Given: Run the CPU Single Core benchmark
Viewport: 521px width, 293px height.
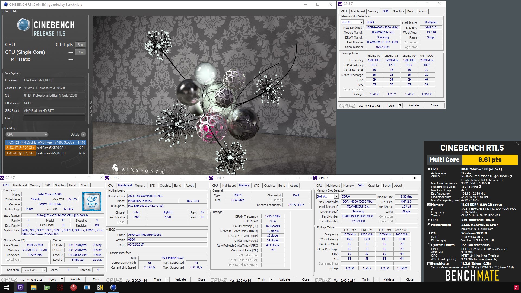Looking at the screenshot, I should coord(80,52).
